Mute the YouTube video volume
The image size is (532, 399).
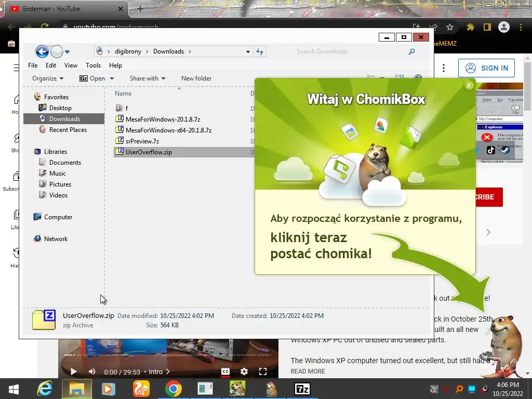tap(92, 372)
